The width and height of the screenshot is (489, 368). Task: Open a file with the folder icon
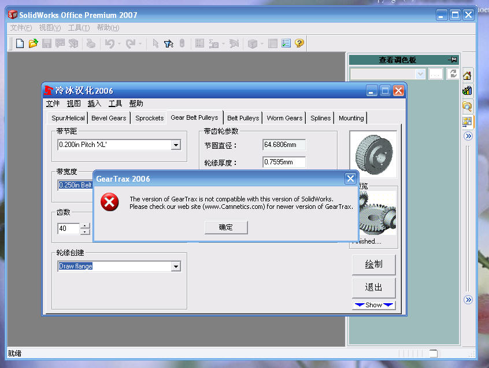pos(34,43)
